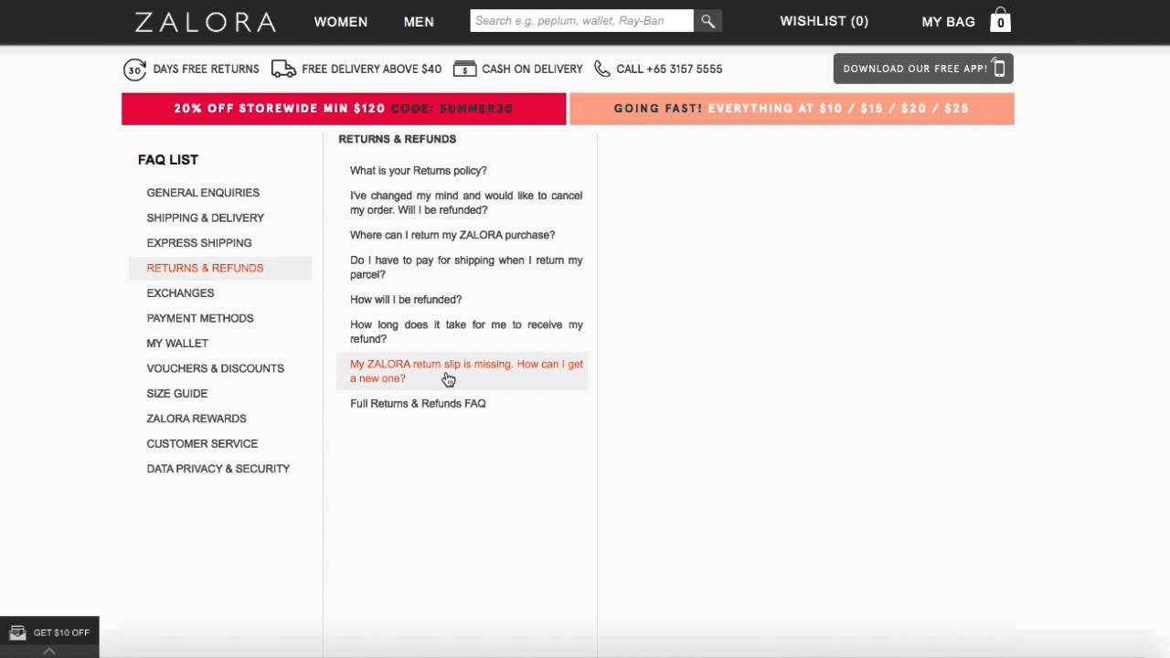
Task: Click 'FREE DELIVERY ABOVE $40' text
Action: [x=371, y=69]
